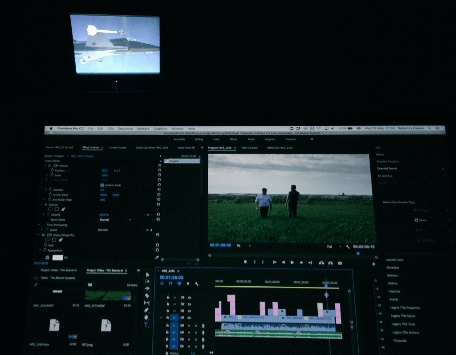Select the Slip tool

click(147, 303)
